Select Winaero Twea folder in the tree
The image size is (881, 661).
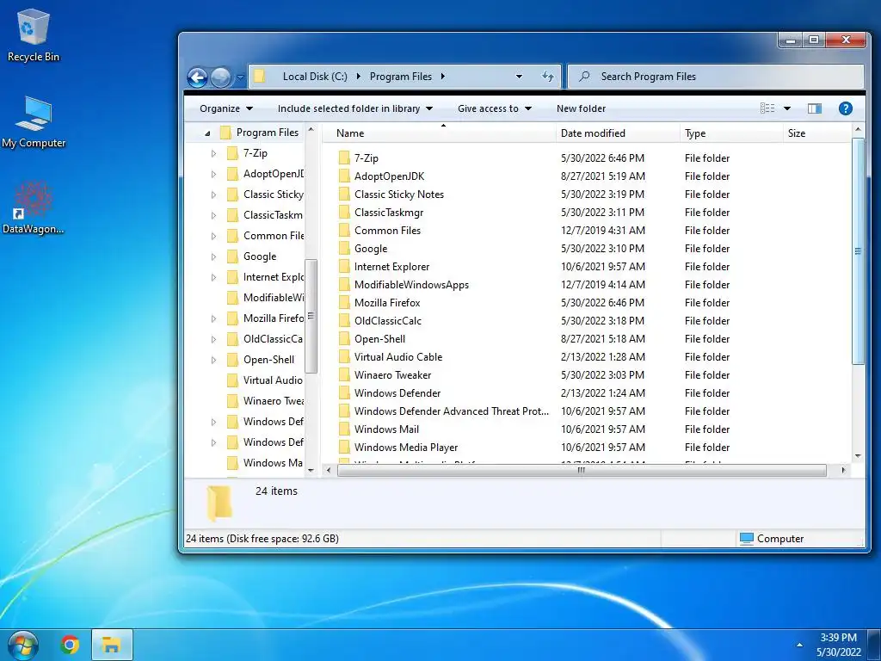tap(264, 401)
